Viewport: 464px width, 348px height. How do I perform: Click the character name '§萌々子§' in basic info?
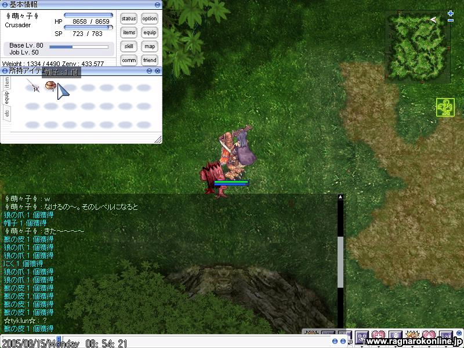[22, 16]
